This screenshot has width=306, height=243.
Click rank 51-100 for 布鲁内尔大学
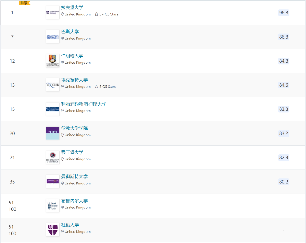[x=12, y=206]
